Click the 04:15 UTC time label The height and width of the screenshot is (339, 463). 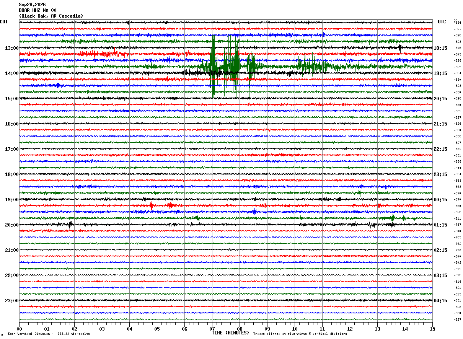click(440, 301)
